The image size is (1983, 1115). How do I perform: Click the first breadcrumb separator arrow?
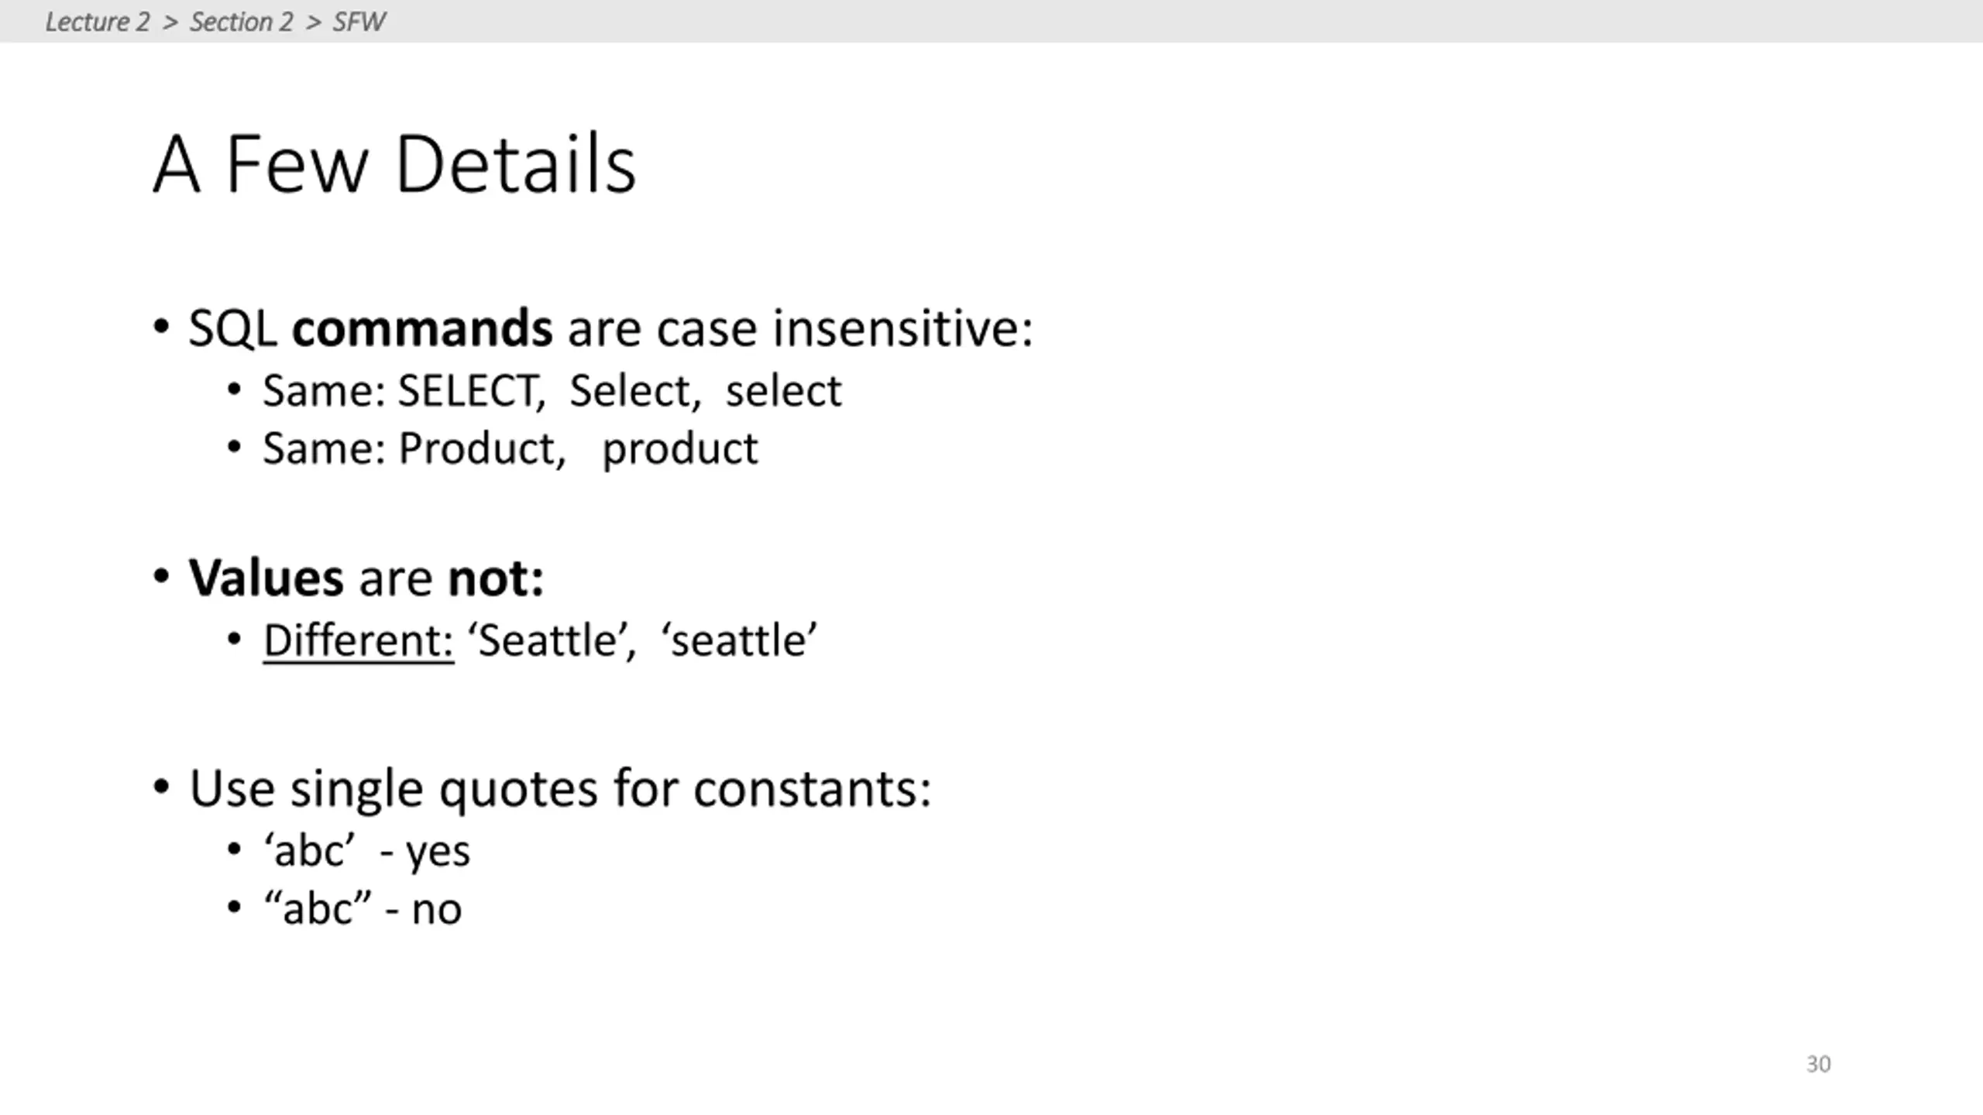170,22
